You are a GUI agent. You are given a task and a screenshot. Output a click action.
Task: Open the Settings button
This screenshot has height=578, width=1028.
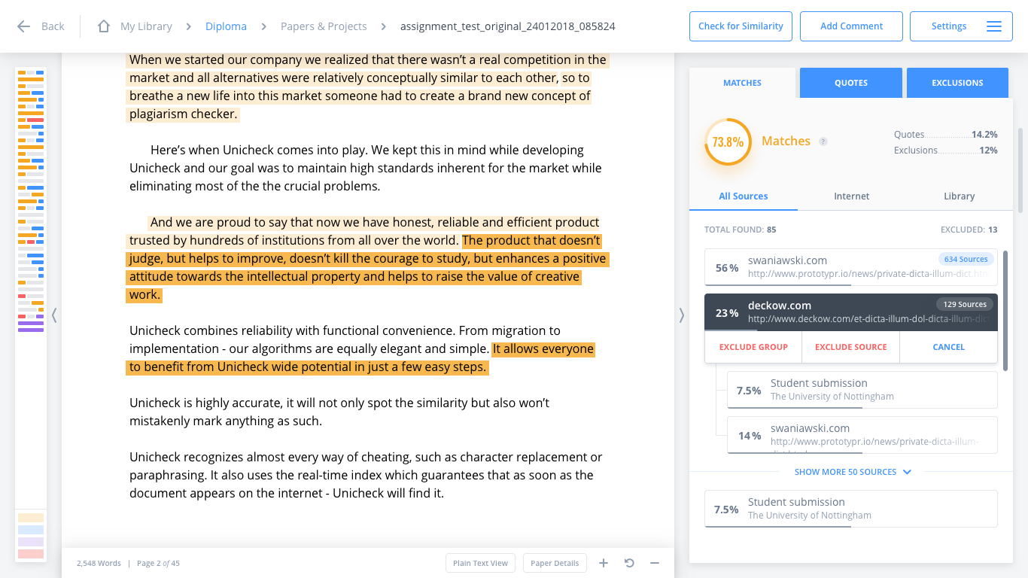pyautogui.click(x=961, y=26)
